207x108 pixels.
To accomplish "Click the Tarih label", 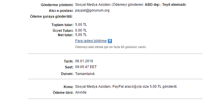I will click(69, 61).
